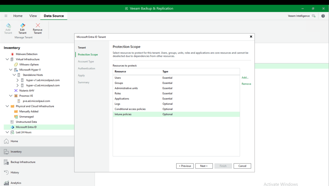
Task: Click Proxmox VE icon
Action: (16, 96)
